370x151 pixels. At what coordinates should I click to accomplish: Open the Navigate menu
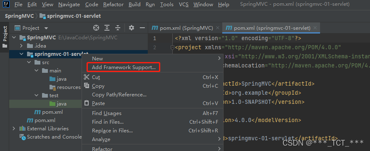click(x=69, y=5)
